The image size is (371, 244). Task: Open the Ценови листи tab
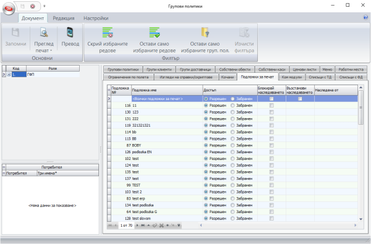(x=304, y=70)
